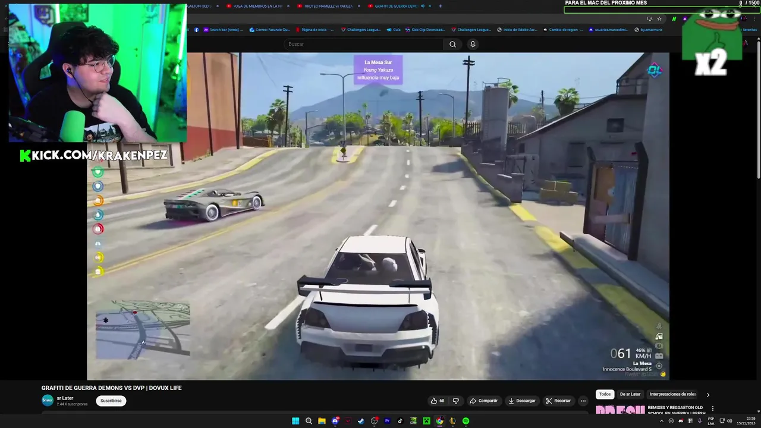Open Spotify from the taskbar
This screenshot has height=428, width=761.
pos(466,421)
